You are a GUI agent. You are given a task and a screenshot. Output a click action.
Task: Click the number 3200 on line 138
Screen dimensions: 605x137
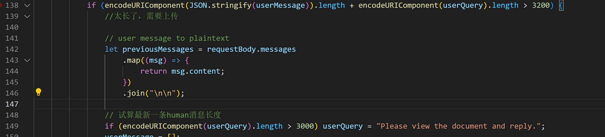pyautogui.click(x=541, y=5)
